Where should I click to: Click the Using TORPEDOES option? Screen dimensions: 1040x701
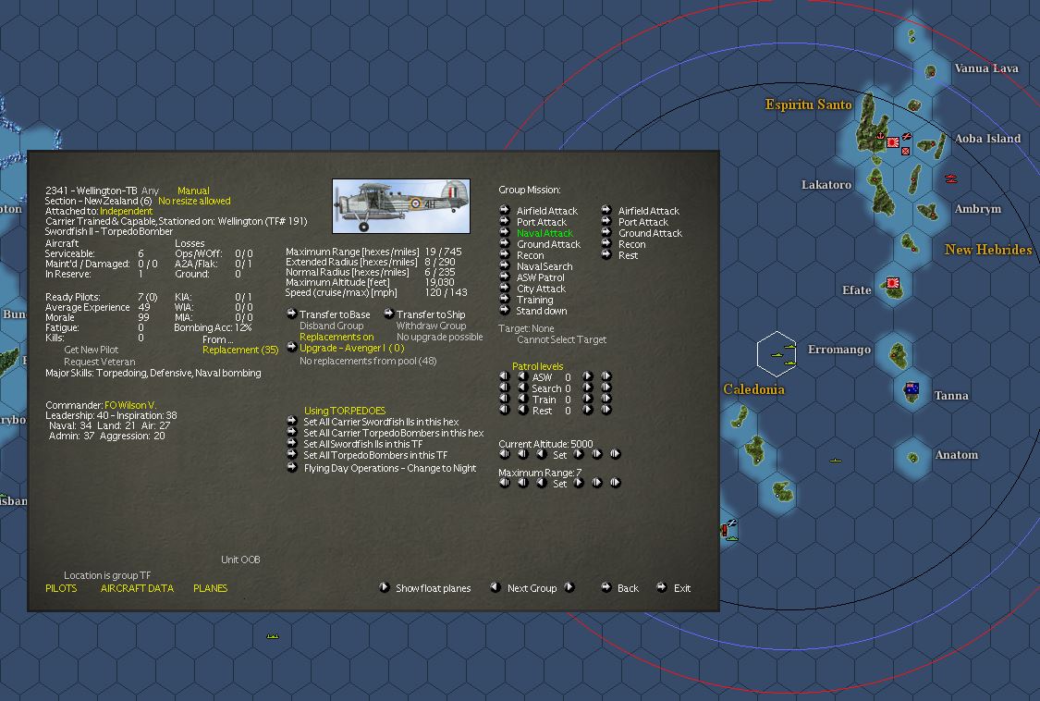tap(344, 411)
